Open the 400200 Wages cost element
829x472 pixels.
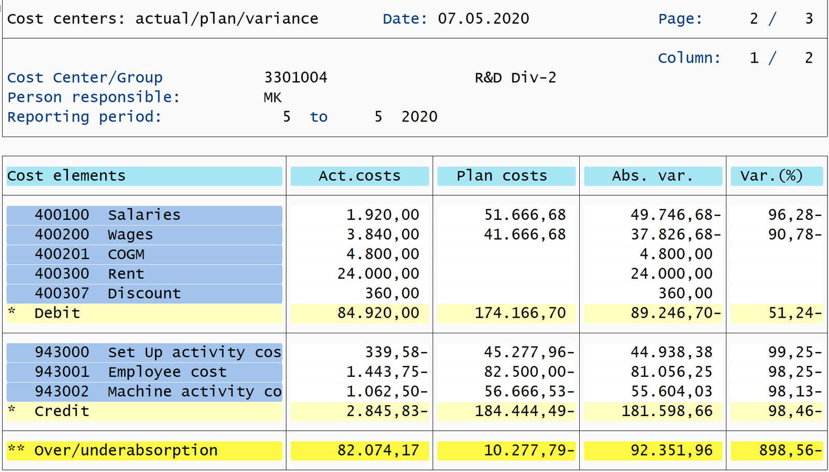point(144,234)
